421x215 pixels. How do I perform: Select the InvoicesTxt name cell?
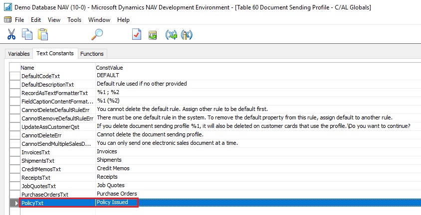click(x=57, y=152)
